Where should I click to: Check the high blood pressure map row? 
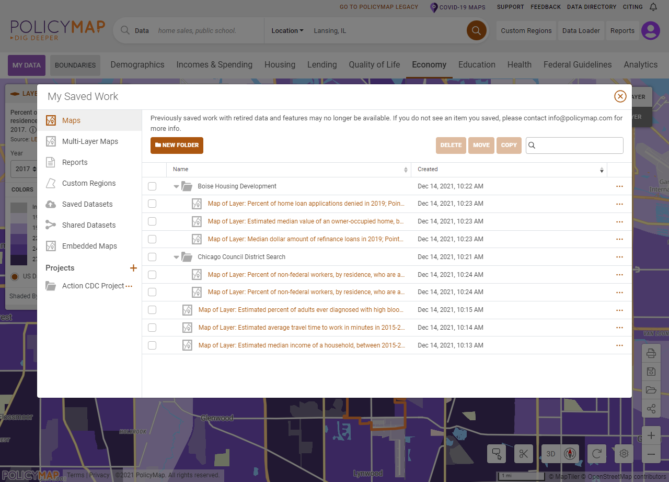[x=152, y=310]
